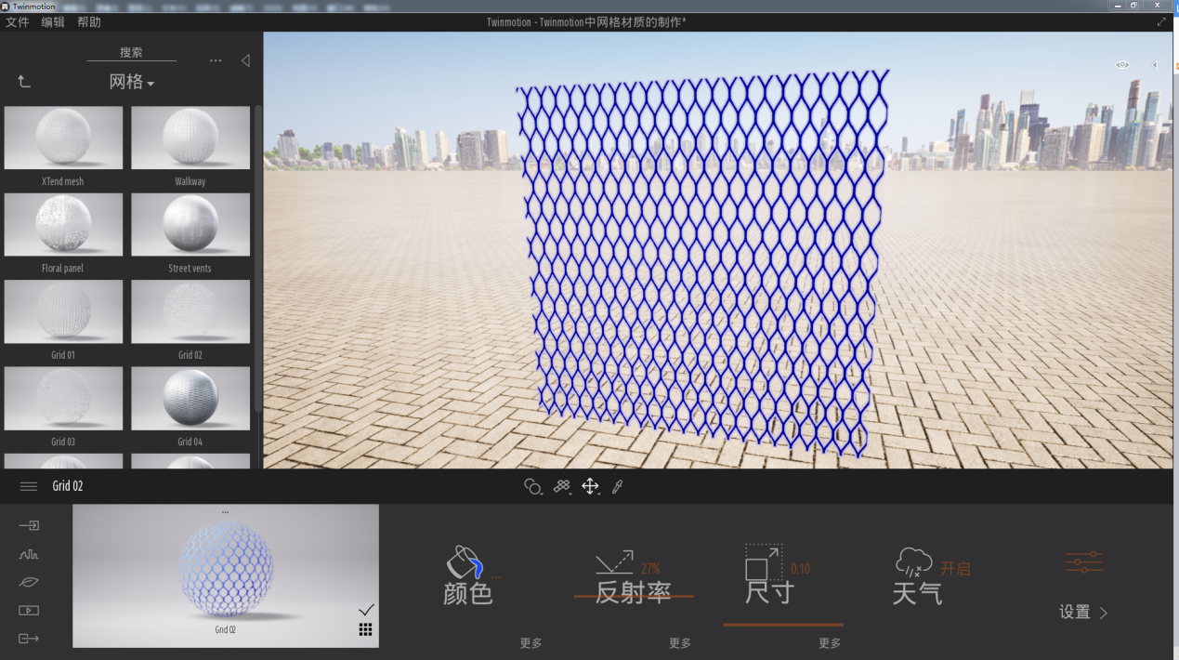Open the media playback icon in left dock
The height and width of the screenshot is (660, 1179).
(x=29, y=610)
